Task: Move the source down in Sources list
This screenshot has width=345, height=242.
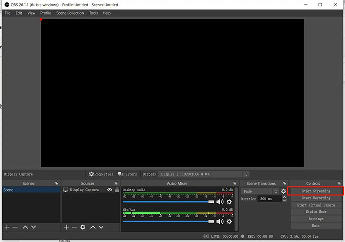Action: click(x=101, y=227)
